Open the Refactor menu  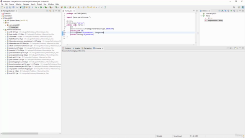click(x=18, y=4)
